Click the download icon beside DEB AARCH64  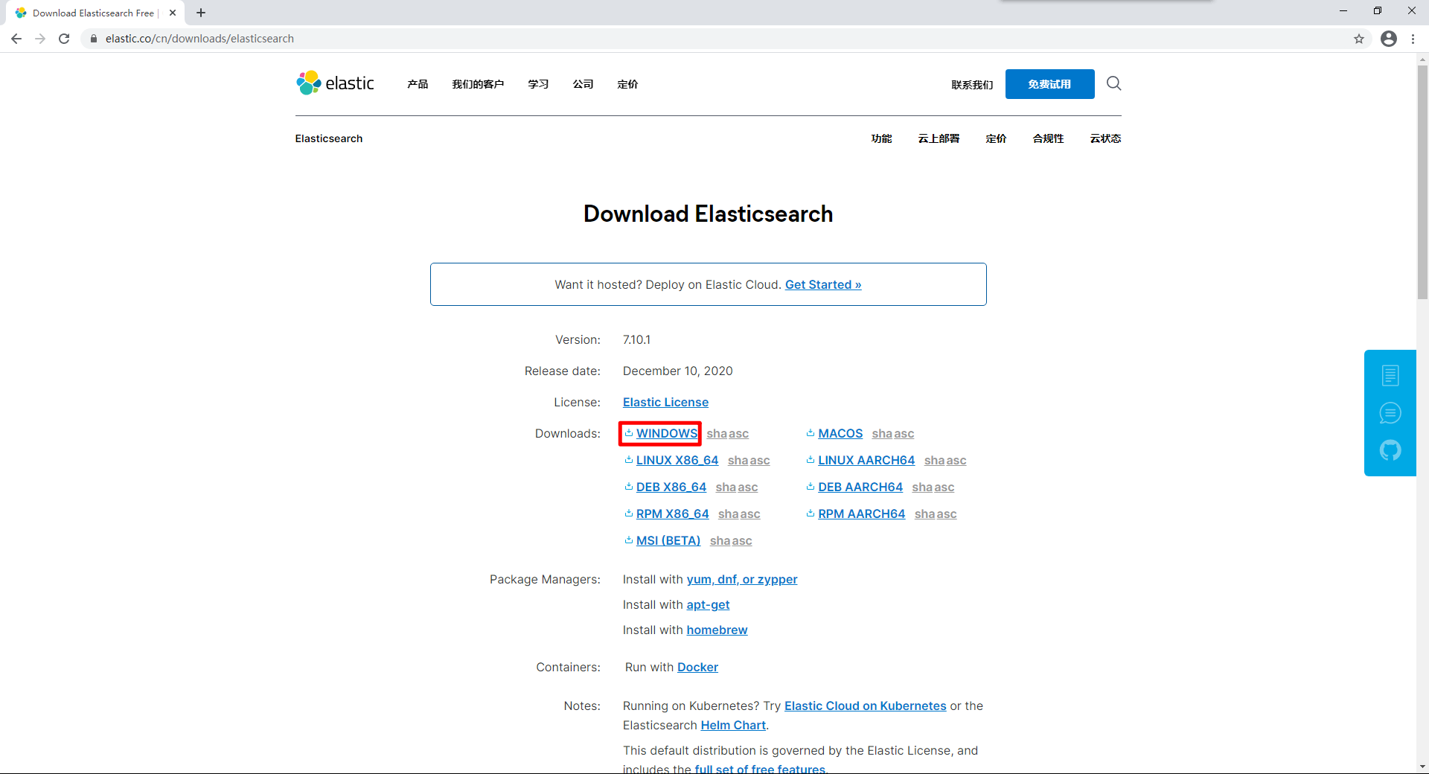811,487
